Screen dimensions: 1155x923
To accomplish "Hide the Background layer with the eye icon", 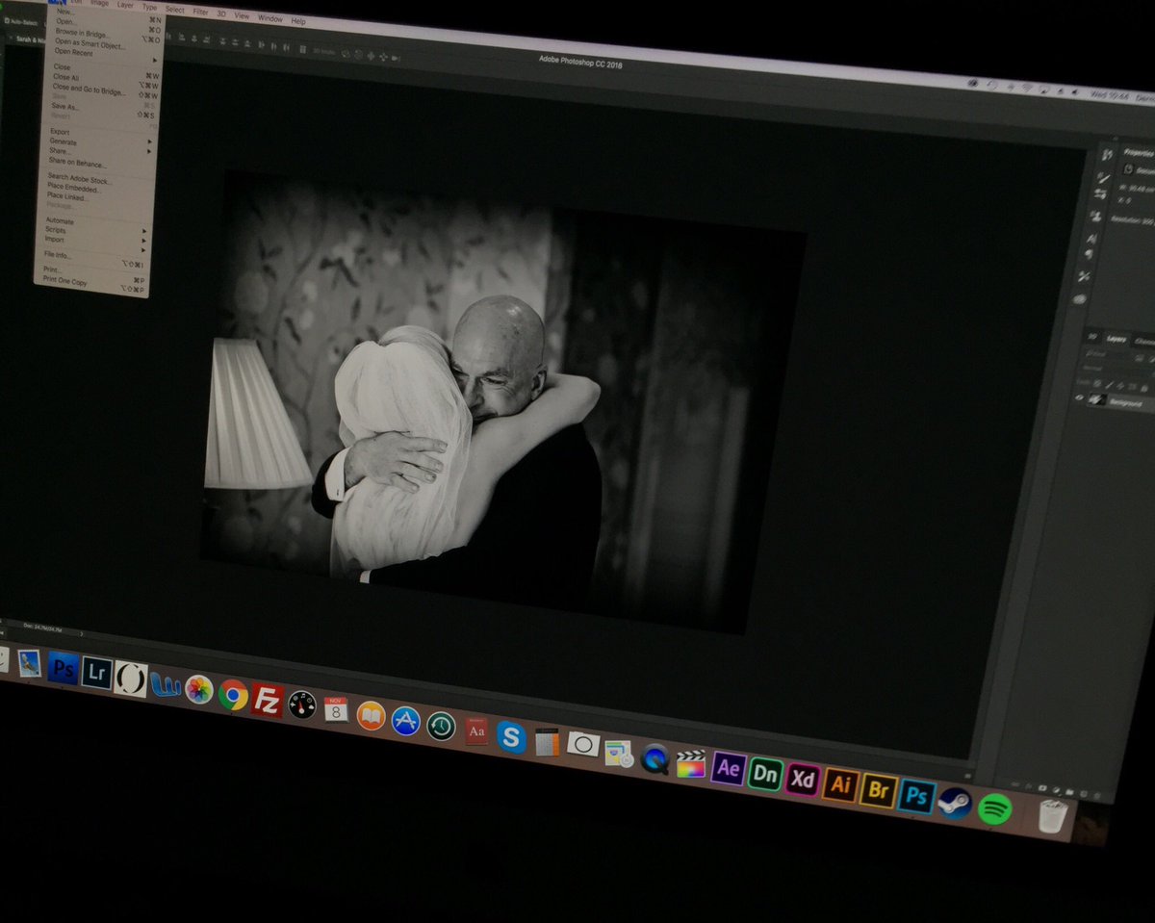I will pyautogui.click(x=1078, y=397).
